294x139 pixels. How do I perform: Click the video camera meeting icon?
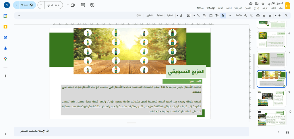[73, 5]
